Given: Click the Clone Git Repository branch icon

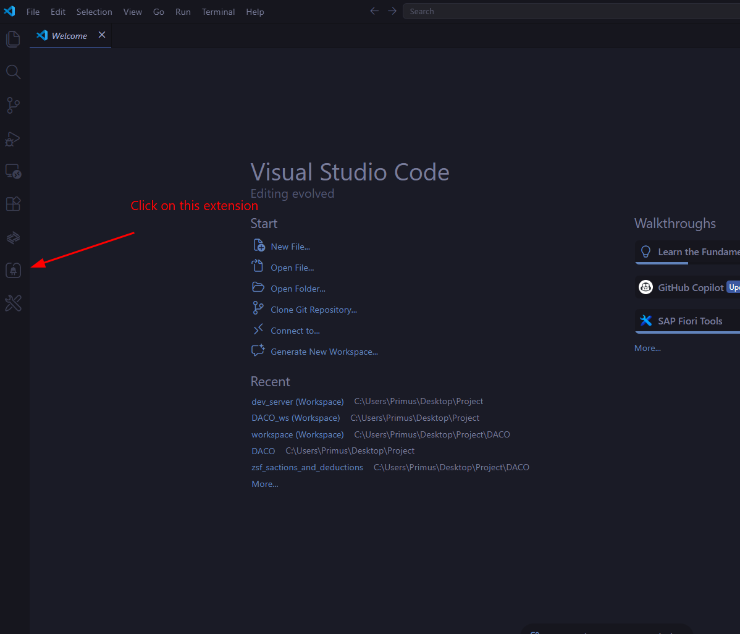Looking at the screenshot, I should tap(258, 308).
